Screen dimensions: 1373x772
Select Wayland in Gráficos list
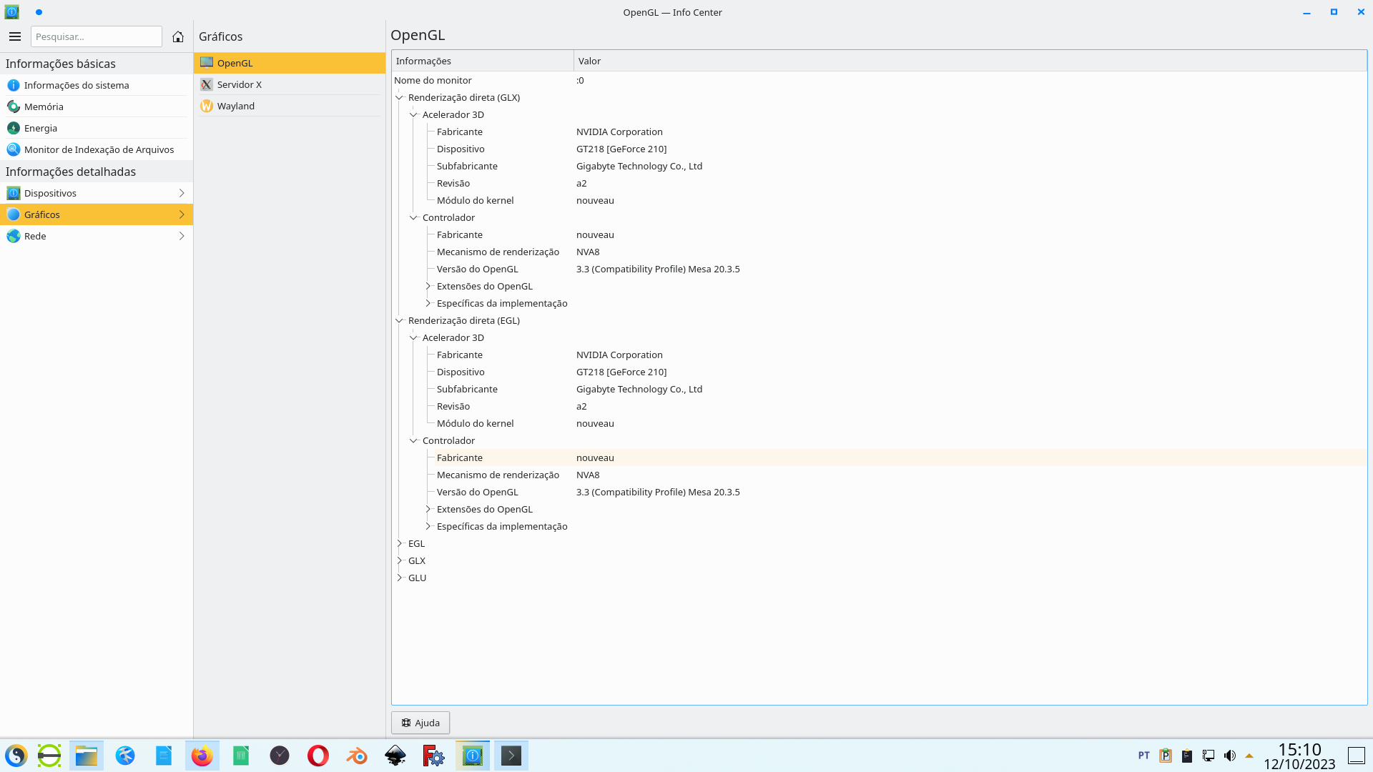click(290, 106)
